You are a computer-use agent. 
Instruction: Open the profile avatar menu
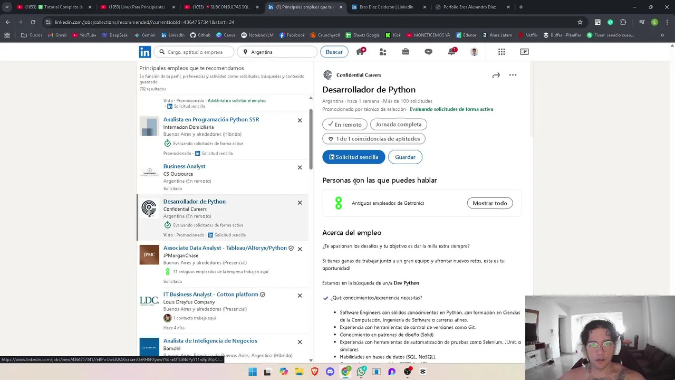[x=474, y=52]
